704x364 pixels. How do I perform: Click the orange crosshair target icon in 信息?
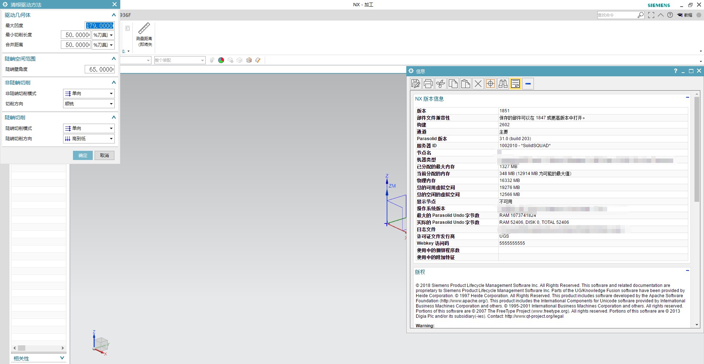pyautogui.click(x=490, y=84)
